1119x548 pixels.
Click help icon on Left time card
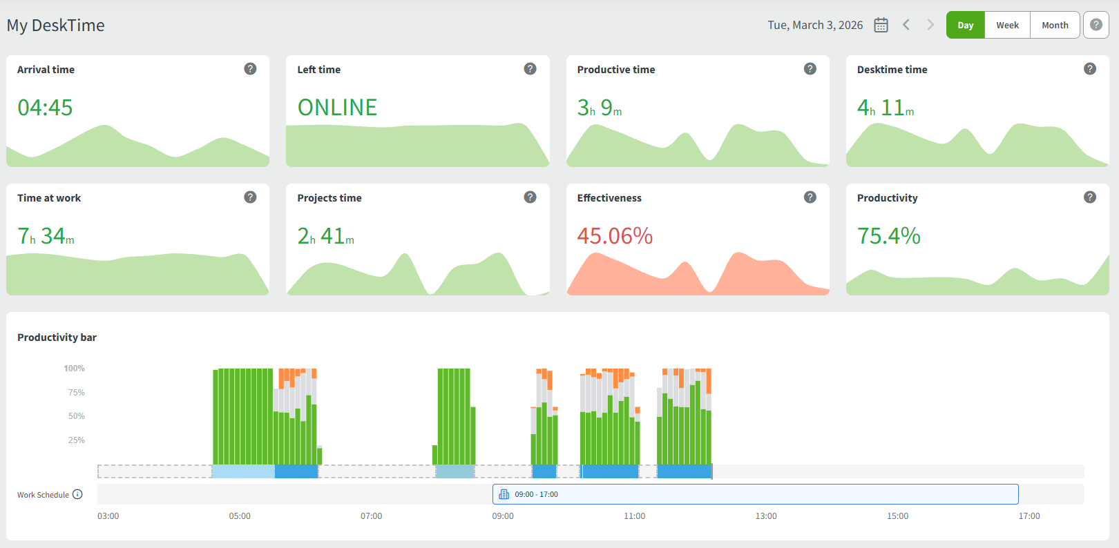(530, 69)
